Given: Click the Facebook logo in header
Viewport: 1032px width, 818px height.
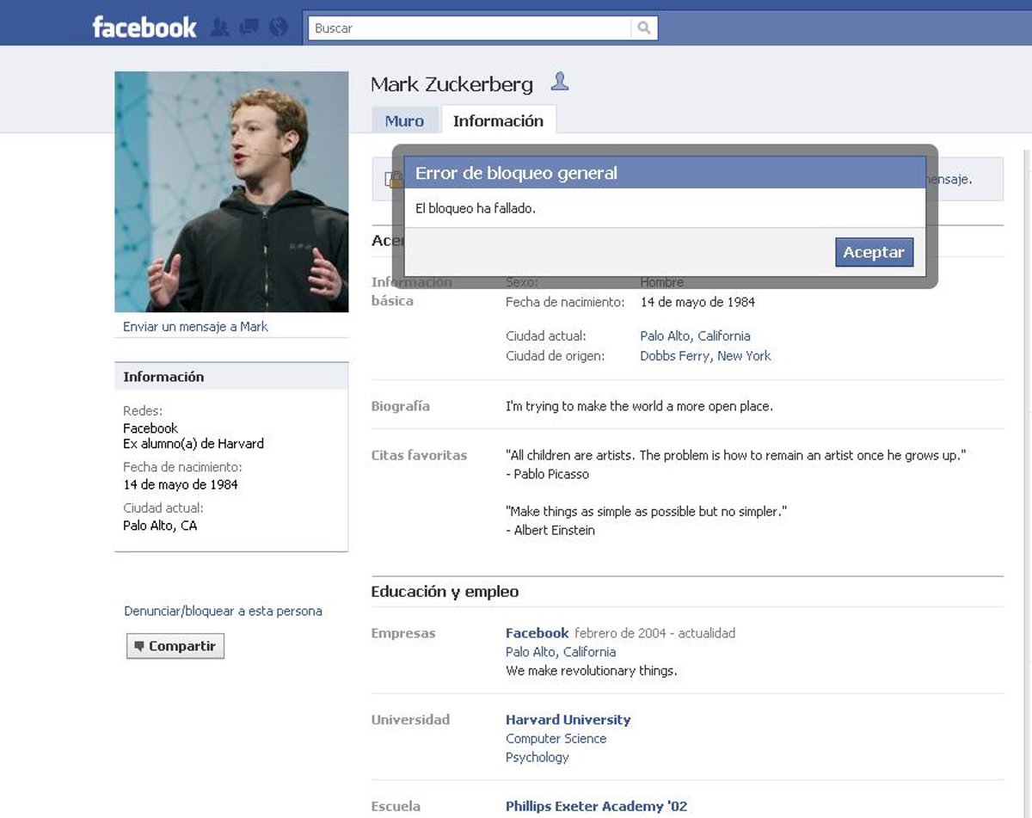Looking at the screenshot, I should [x=144, y=28].
